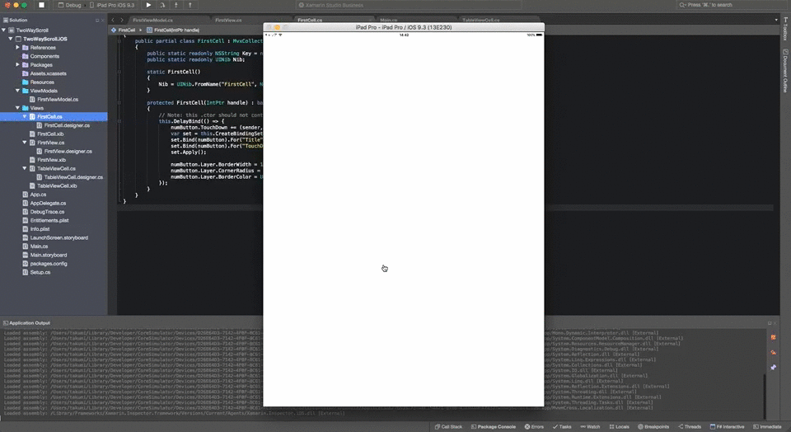Expand the Packages folder
This screenshot has height=432, width=791.
[17, 64]
